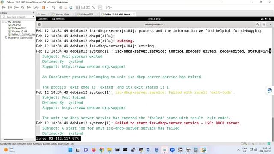Viewport: 274px width, 154px height.
Task: Open File Explorer from the taskbar
Action: pos(110,150)
